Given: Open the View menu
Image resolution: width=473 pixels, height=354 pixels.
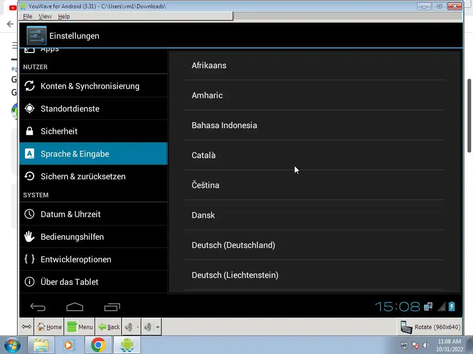Looking at the screenshot, I should [45, 16].
